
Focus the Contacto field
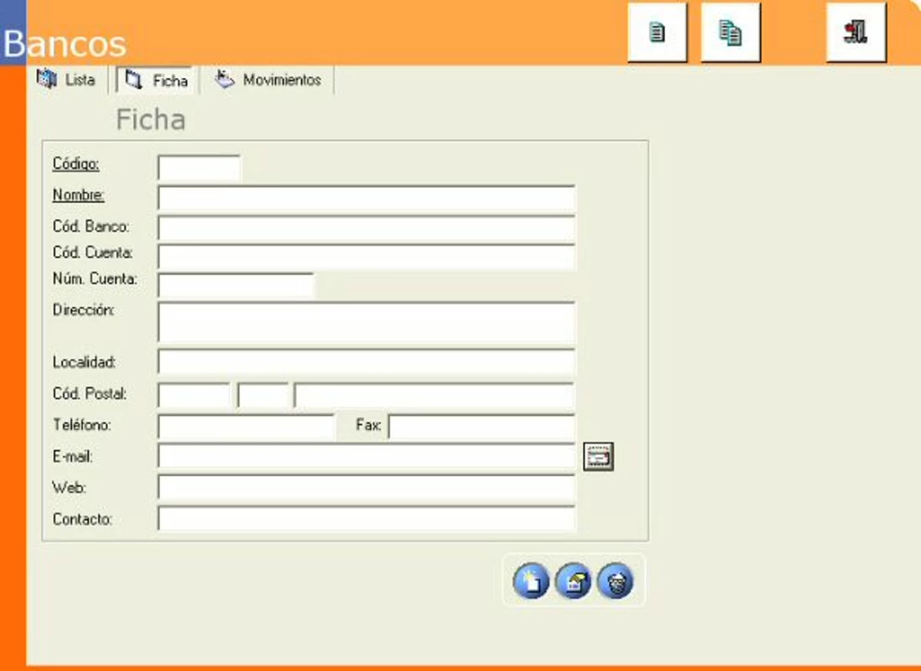coord(367,519)
